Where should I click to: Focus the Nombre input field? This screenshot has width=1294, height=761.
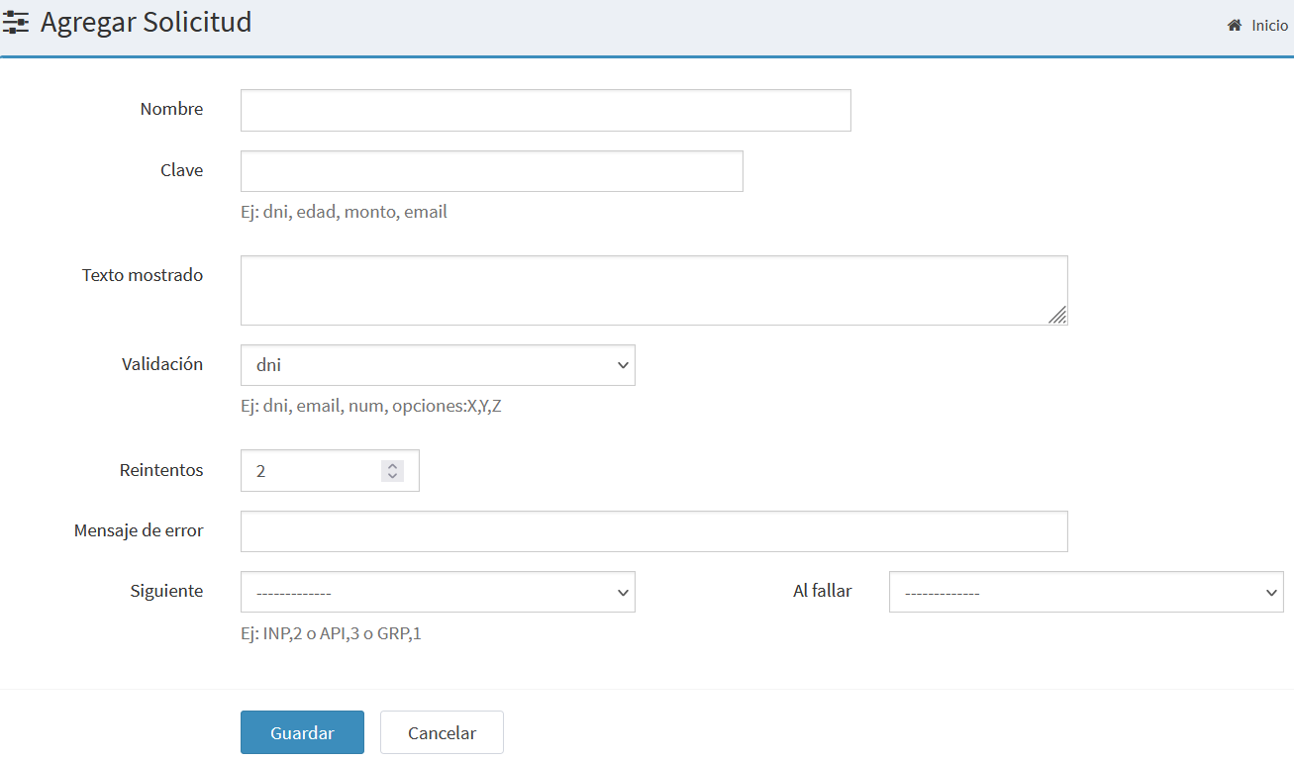pos(546,110)
